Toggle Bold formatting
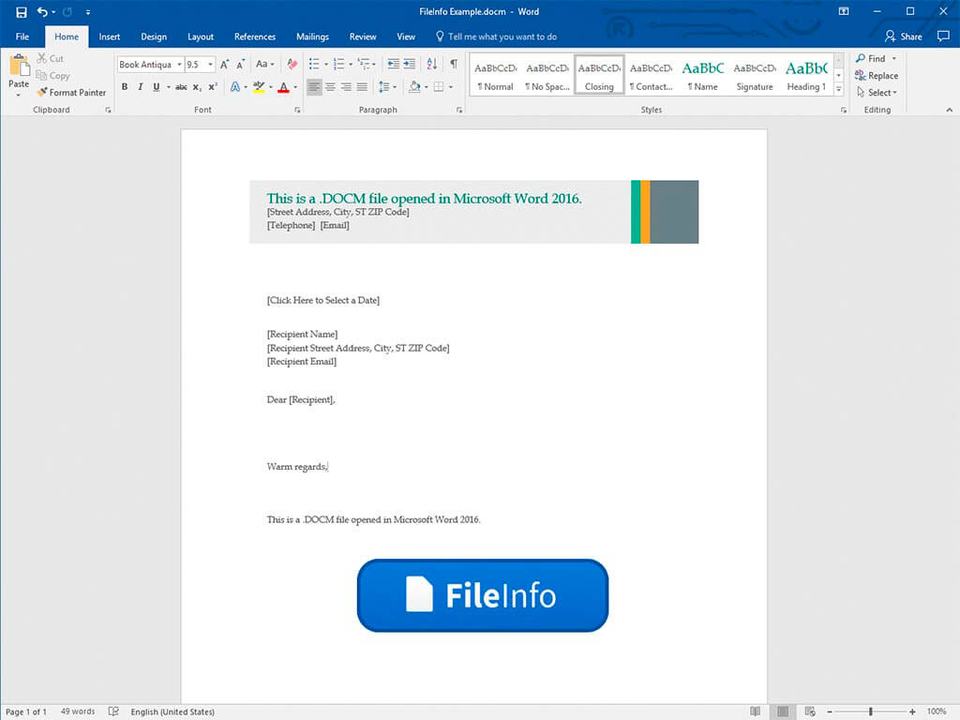Image resolution: width=960 pixels, height=720 pixels. click(125, 87)
